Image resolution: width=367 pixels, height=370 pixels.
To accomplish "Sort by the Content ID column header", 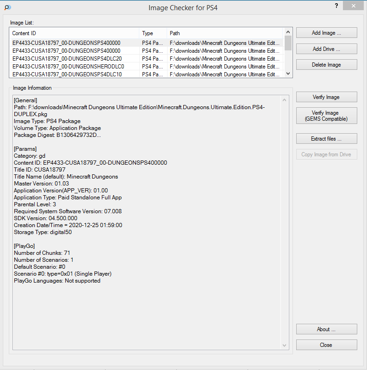I will [x=74, y=33].
